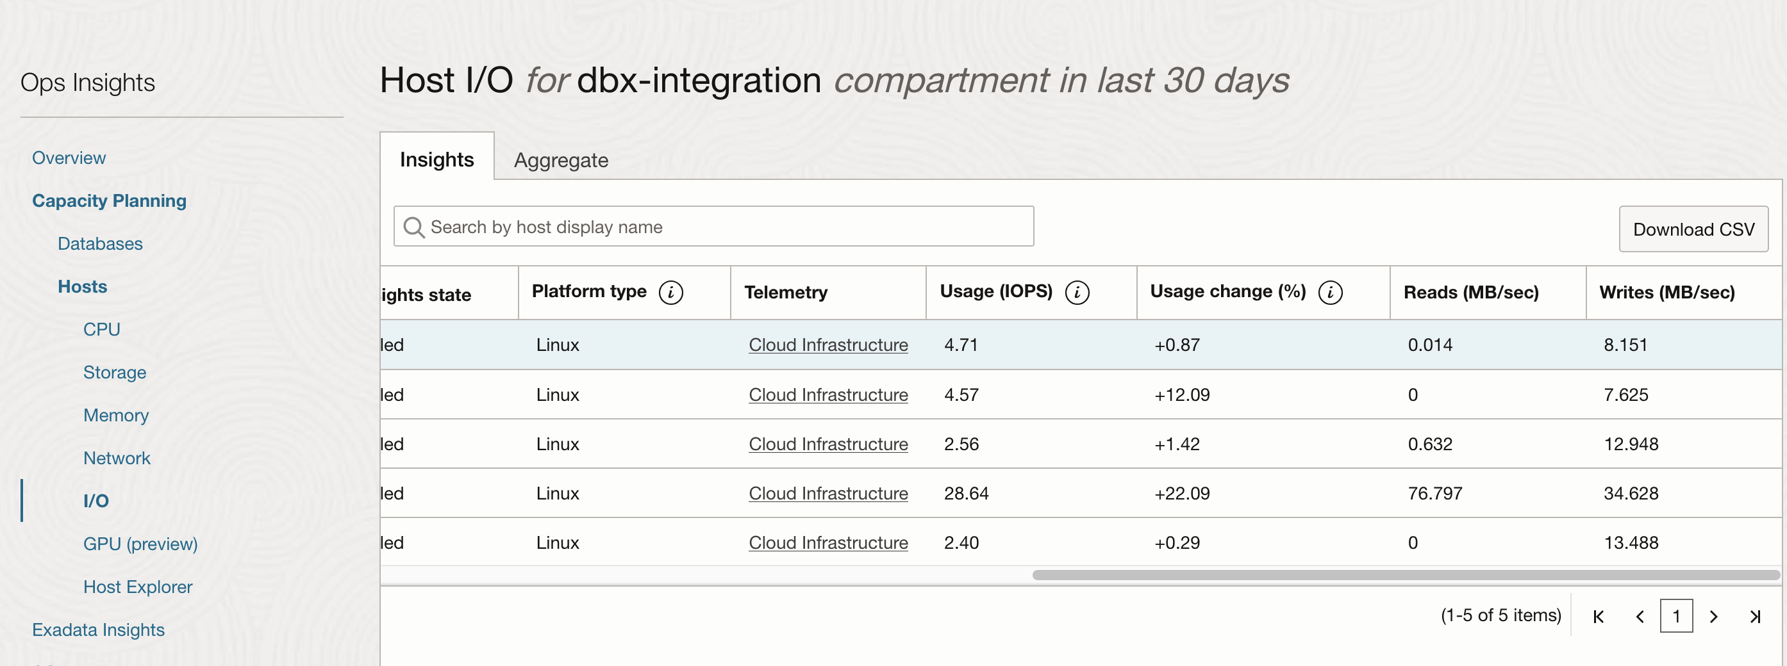Navigate to Storage in sidebar
Viewport: 1787px width, 666px height.
pyautogui.click(x=115, y=372)
